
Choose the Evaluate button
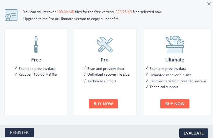pyautogui.click(x=194, y=133)
